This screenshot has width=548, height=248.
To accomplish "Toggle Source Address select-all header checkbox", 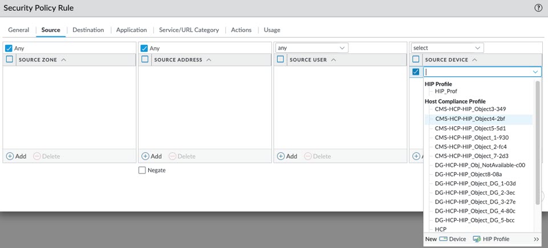I will [x=145, y=59].
